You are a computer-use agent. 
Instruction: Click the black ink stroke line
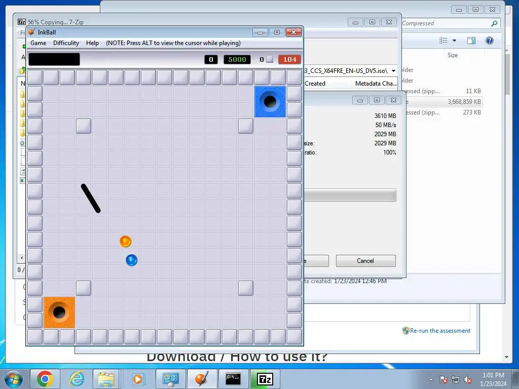pyautogui.click(x=91, y=199)
